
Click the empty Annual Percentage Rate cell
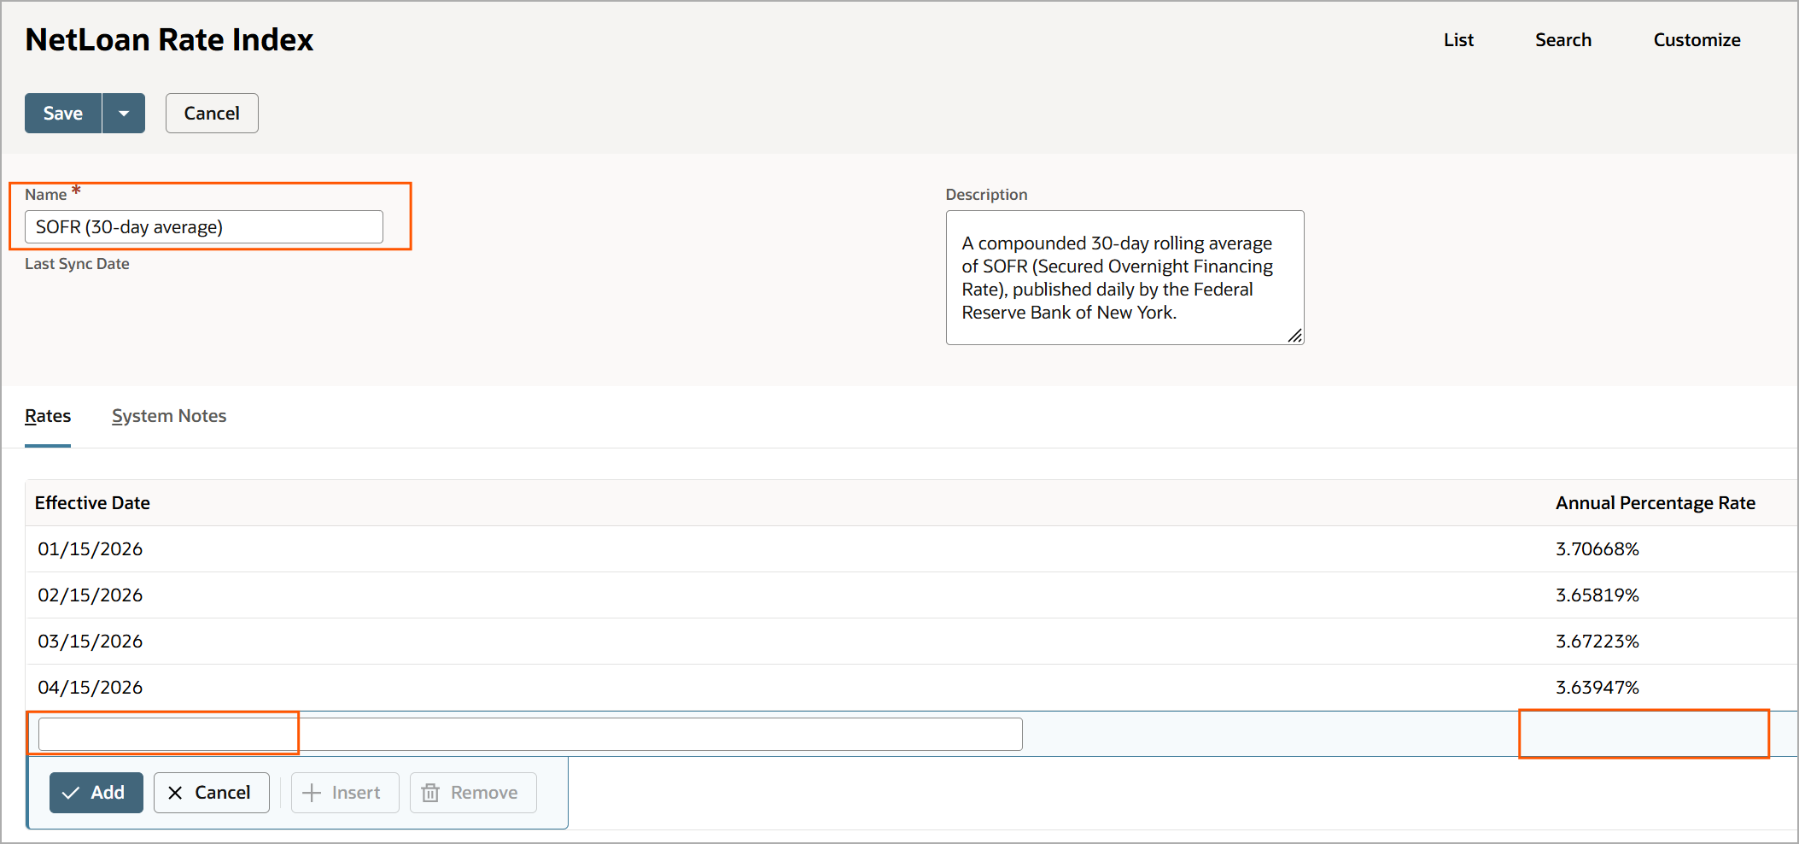coord(1643,734)
